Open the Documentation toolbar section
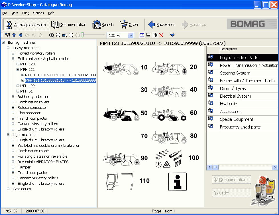The width and height of the screenshot is (279, 215). [x=69, y=25]
